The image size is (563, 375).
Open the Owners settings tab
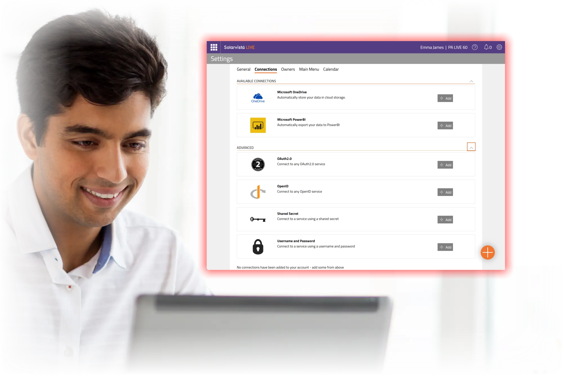288,69
